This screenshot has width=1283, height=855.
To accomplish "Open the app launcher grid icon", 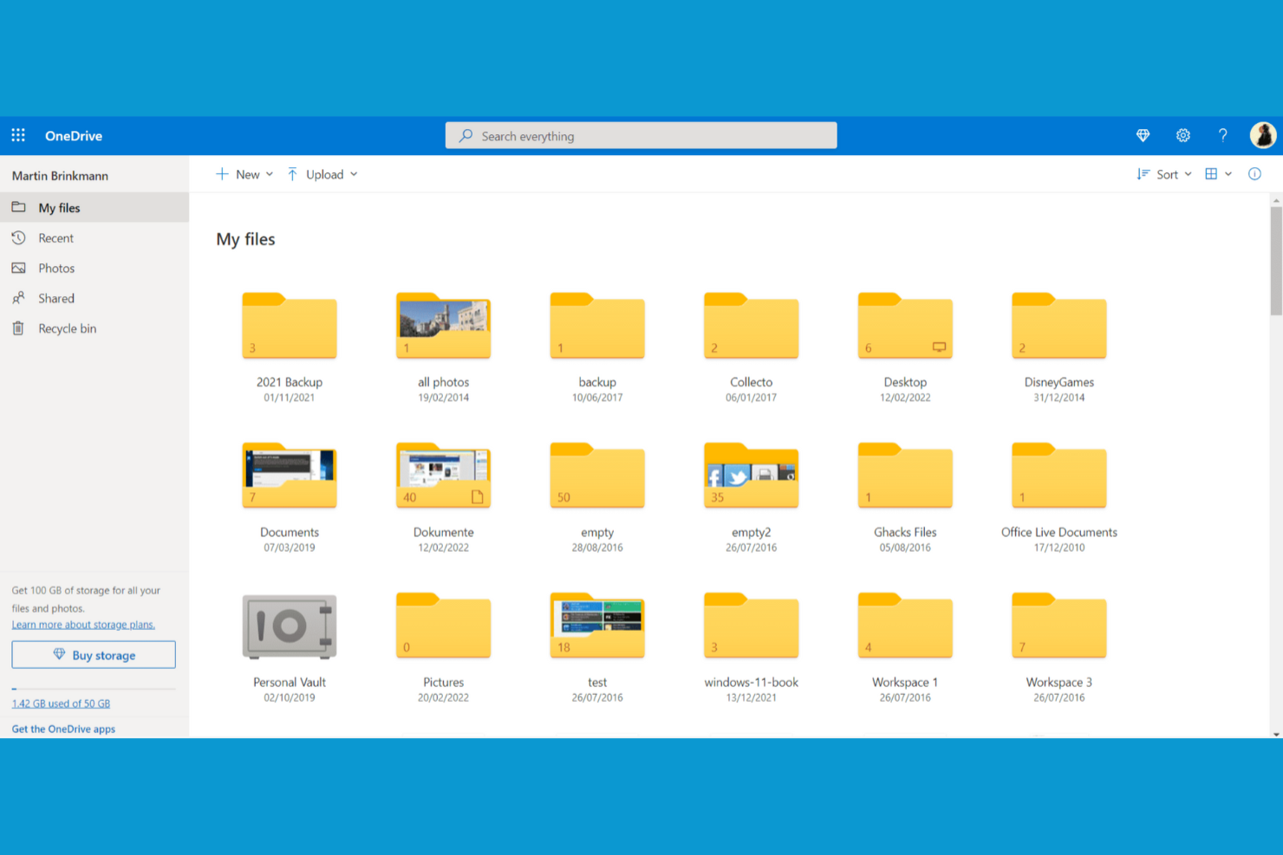I will coord(18,135).
